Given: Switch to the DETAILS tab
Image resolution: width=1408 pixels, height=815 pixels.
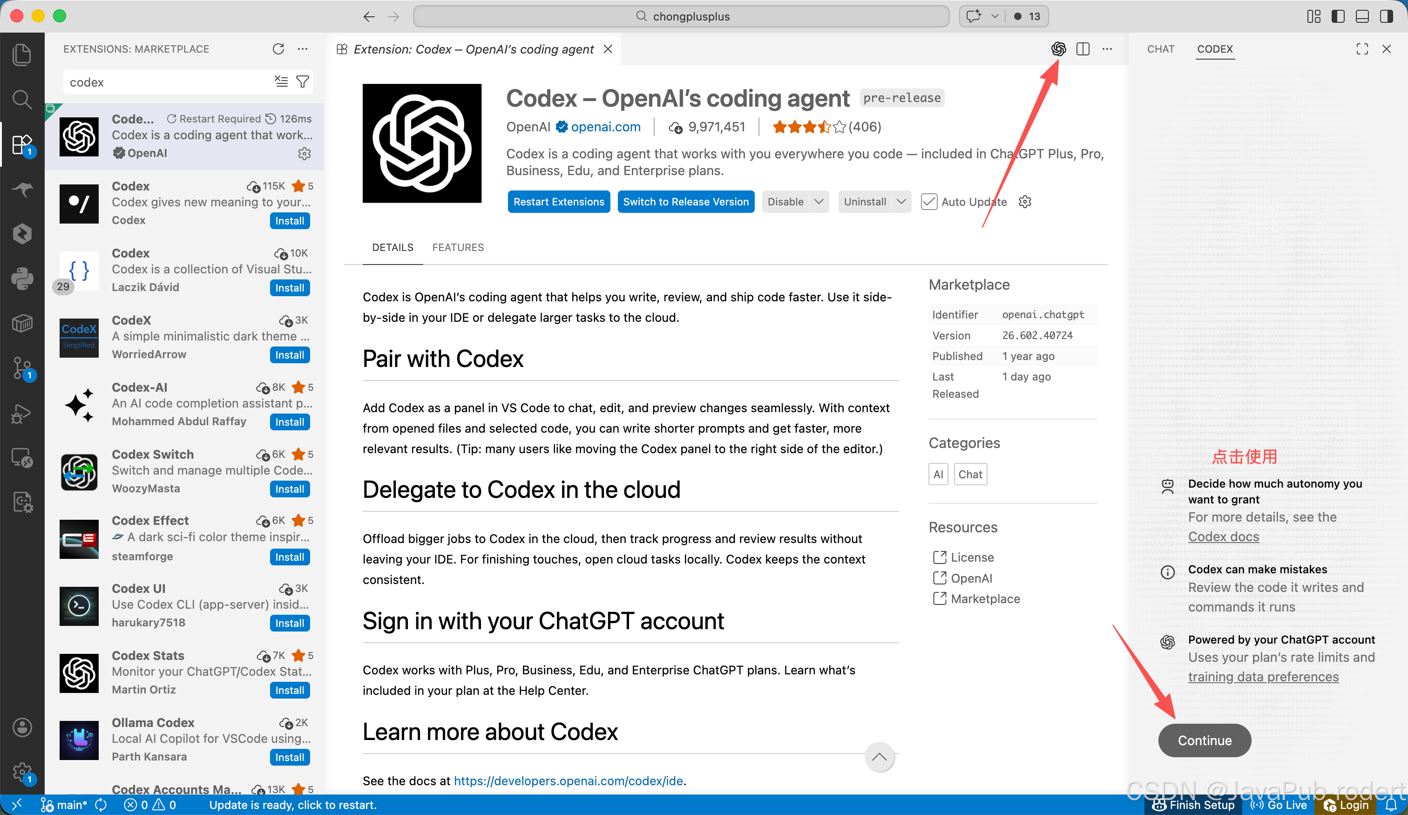Looking at the screenshot, I should (393, 247).
